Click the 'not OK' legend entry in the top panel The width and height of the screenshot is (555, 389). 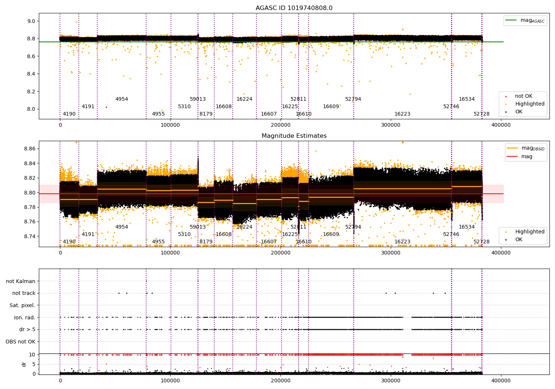[x=524, y=96]
